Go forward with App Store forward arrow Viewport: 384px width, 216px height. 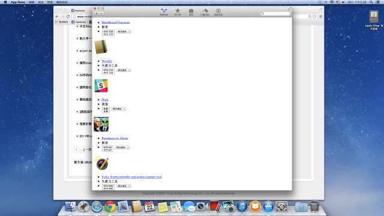point(101,13)
